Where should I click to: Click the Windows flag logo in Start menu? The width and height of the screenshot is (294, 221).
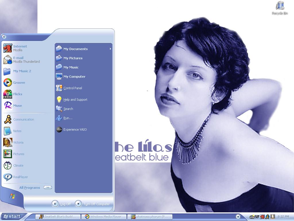(12, 196)
